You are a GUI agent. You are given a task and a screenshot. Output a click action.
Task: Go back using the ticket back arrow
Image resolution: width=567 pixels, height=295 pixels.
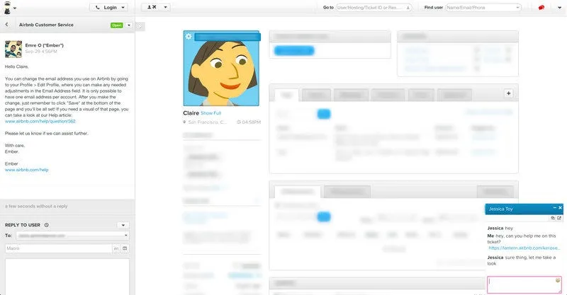6,25
